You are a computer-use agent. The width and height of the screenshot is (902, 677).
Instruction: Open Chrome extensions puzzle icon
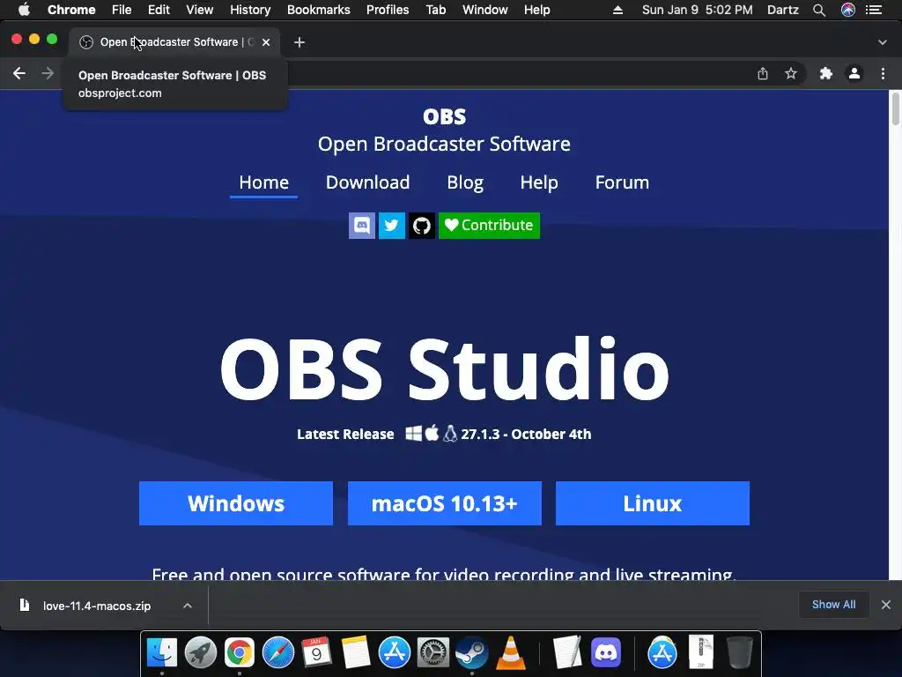[826, 73]
